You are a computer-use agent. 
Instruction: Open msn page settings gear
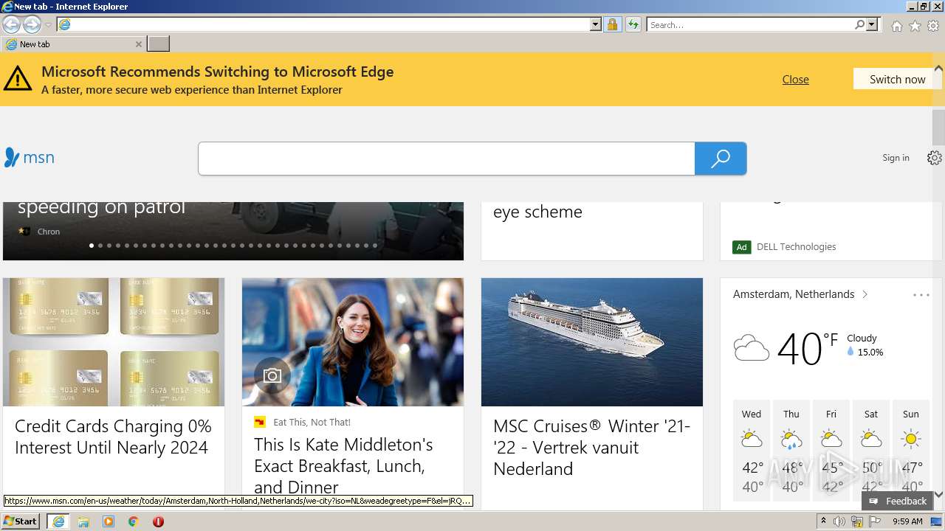tap(935, 158)
